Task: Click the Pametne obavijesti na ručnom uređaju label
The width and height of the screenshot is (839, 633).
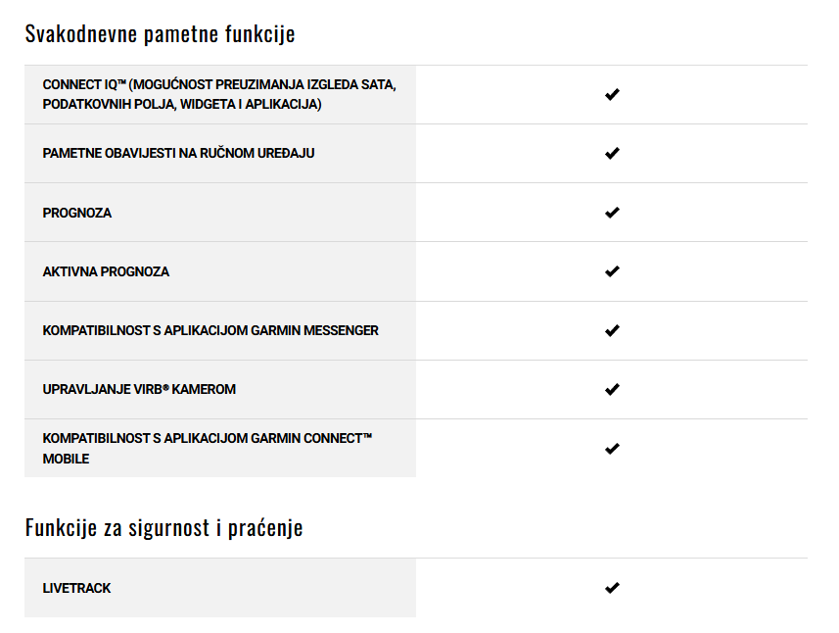Action: [x=179, y=153]
